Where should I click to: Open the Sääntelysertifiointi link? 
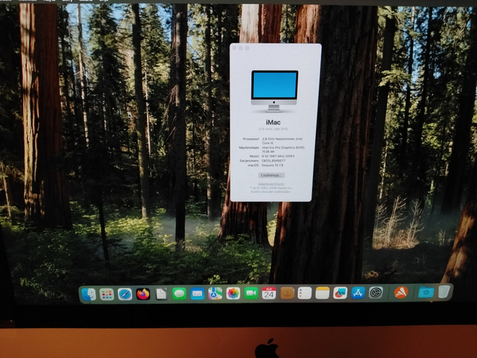271,184
